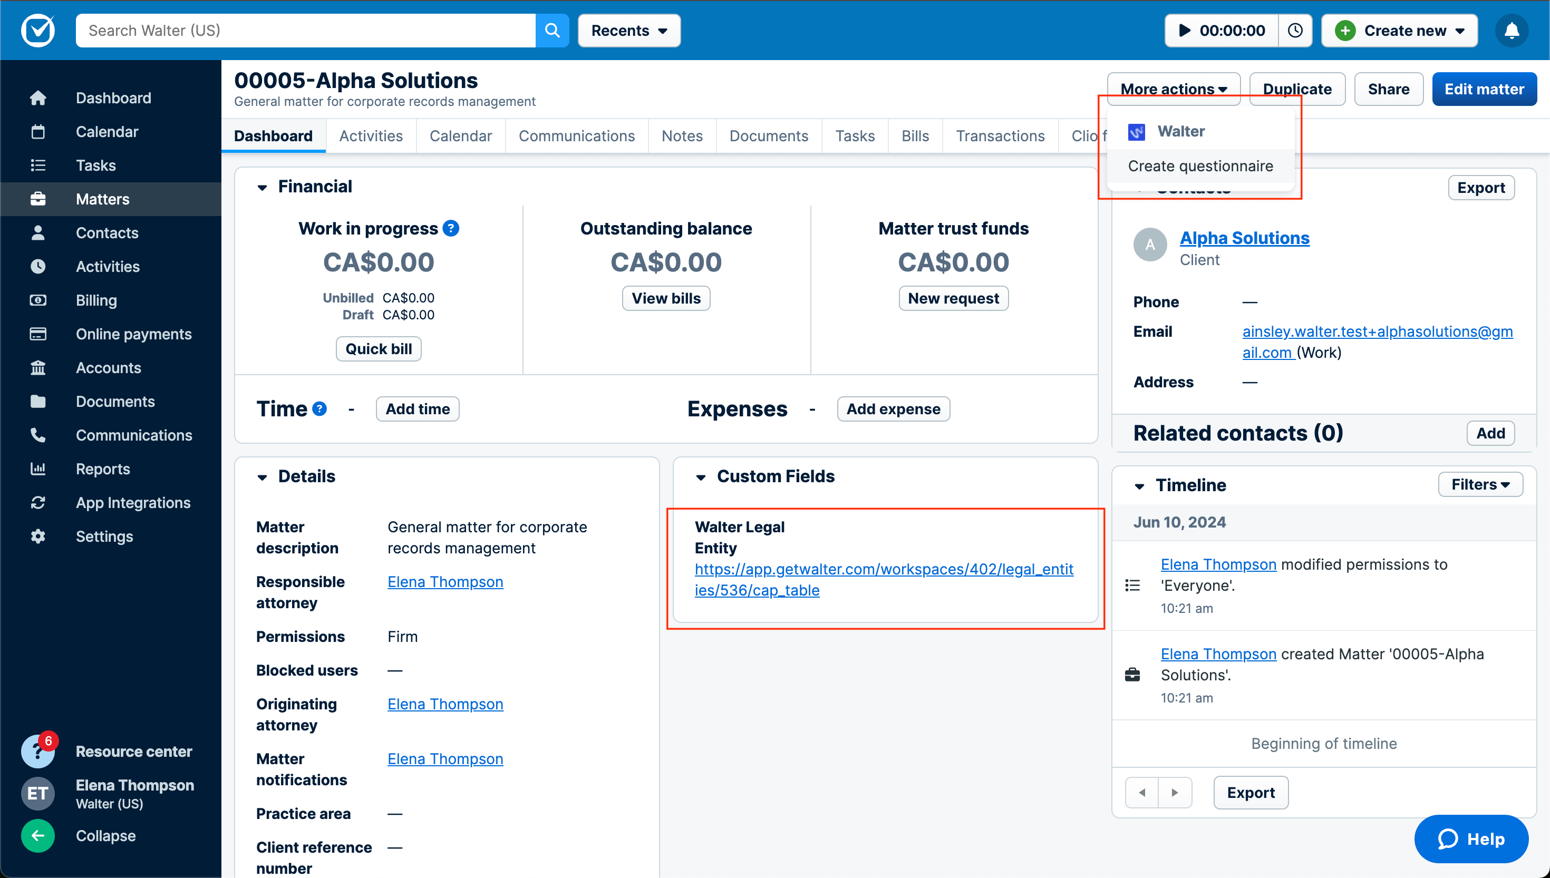
Task: Click the search magnifier button
Action: tap(552, 30)
